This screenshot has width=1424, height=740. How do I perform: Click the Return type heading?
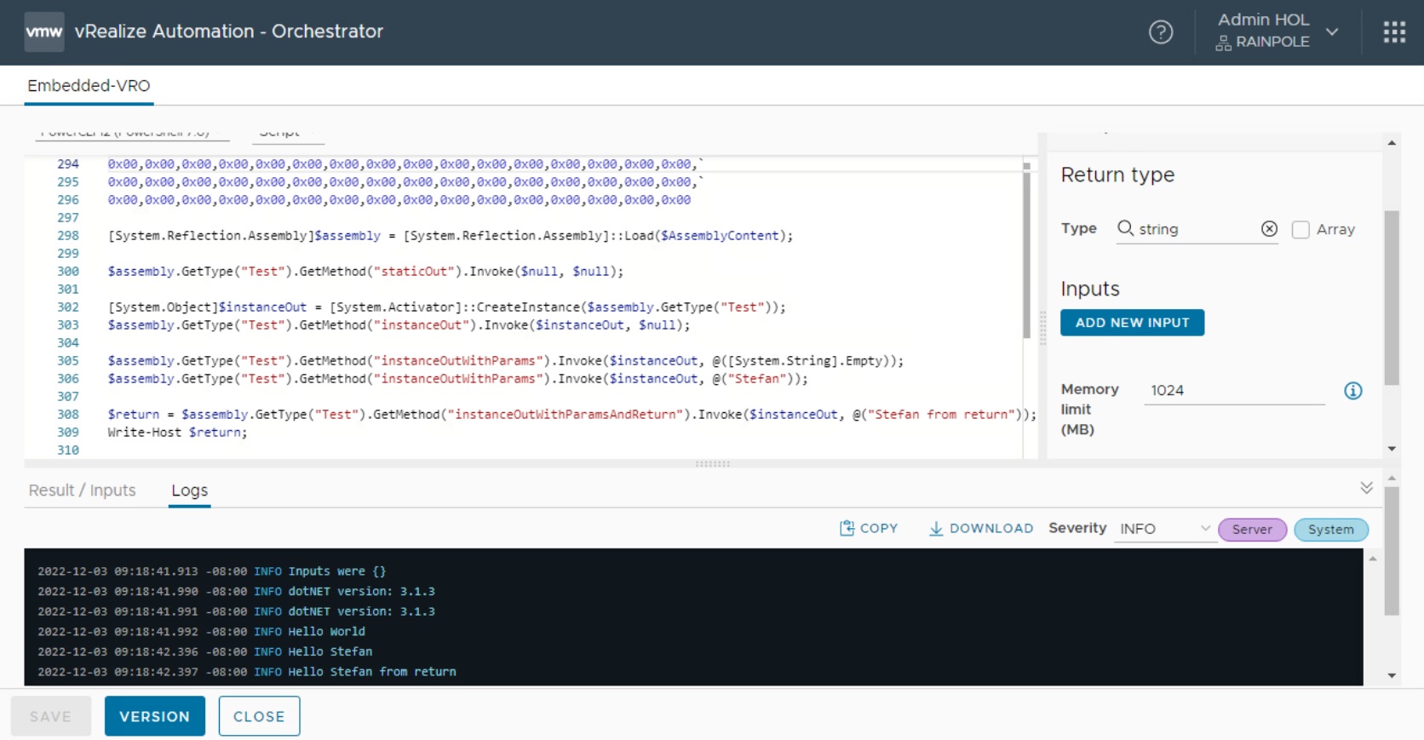pos(1117,175)
